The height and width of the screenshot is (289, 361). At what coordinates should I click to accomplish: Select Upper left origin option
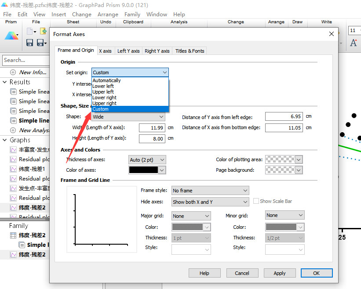tap(130, 92)
